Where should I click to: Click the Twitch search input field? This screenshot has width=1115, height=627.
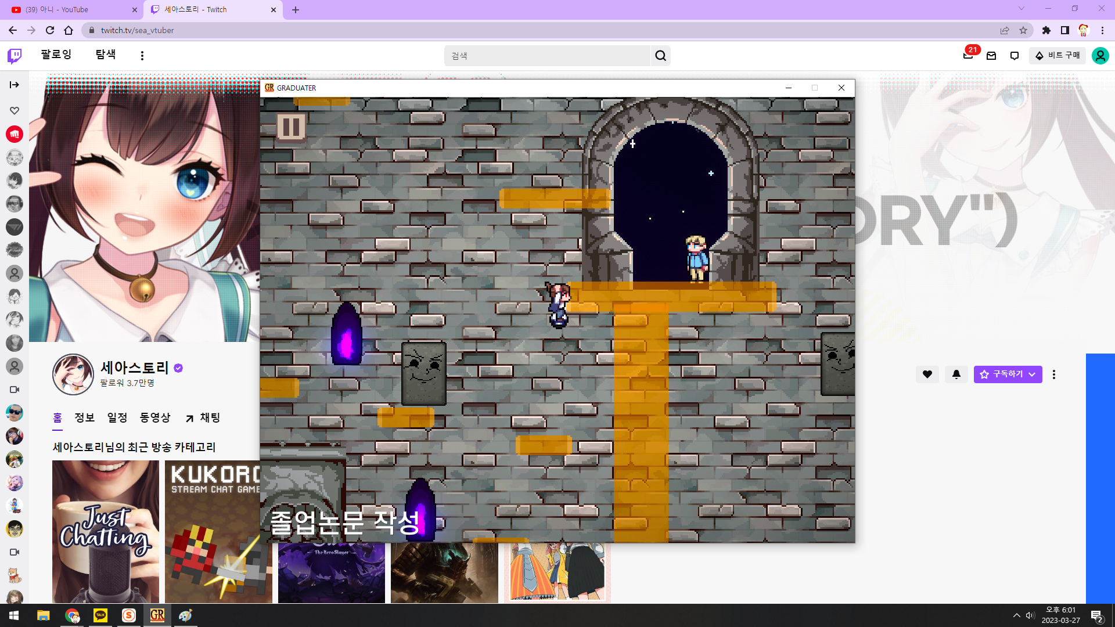(x=547, y=56)
